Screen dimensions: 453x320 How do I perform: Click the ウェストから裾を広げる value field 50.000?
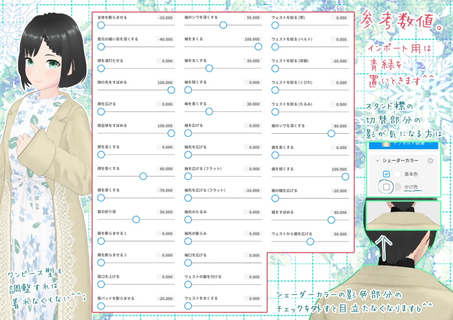(x=340, y=234)
